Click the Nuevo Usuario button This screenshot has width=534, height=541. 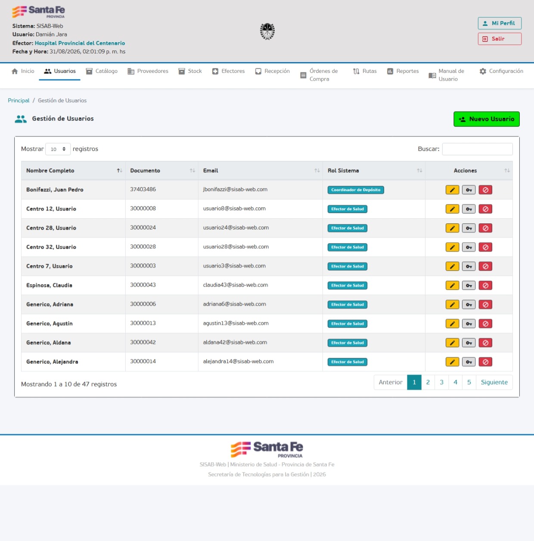(x=487, y=119)
